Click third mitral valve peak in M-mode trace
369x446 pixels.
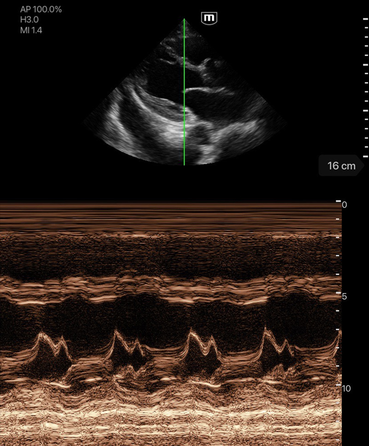[x=190, y=334]
